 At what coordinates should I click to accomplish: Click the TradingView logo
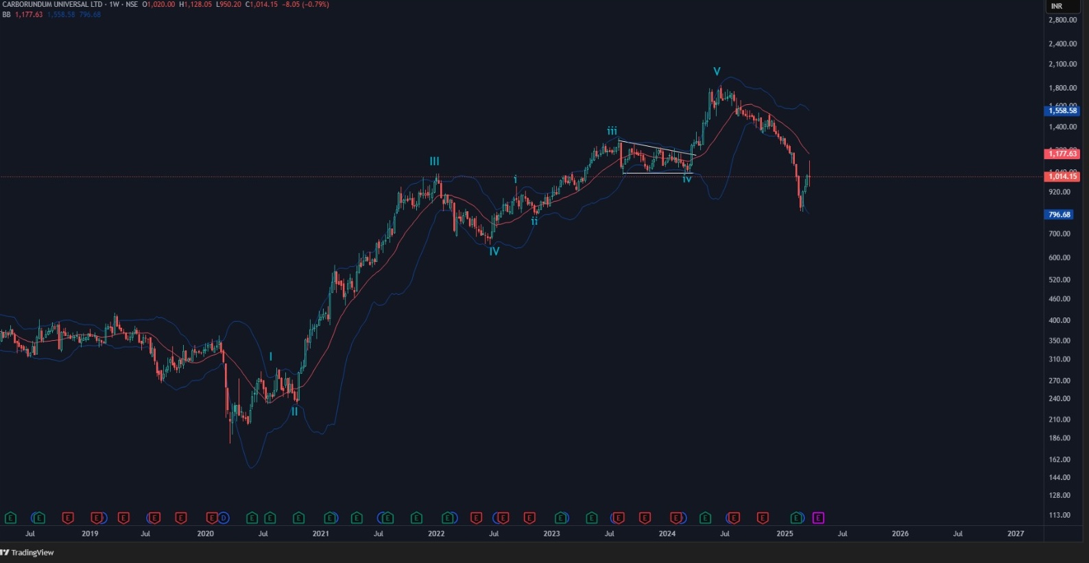27,553
